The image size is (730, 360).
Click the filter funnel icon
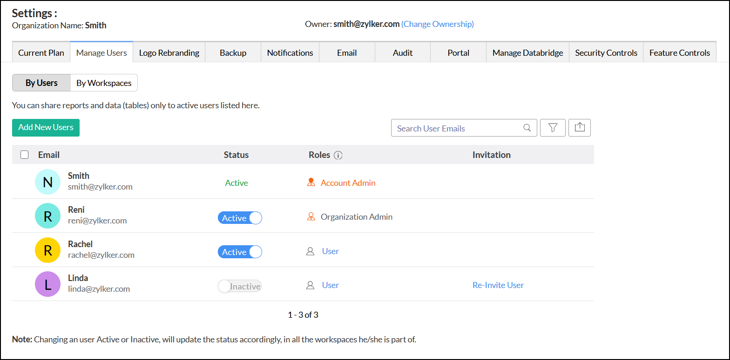tap(553, 128)
